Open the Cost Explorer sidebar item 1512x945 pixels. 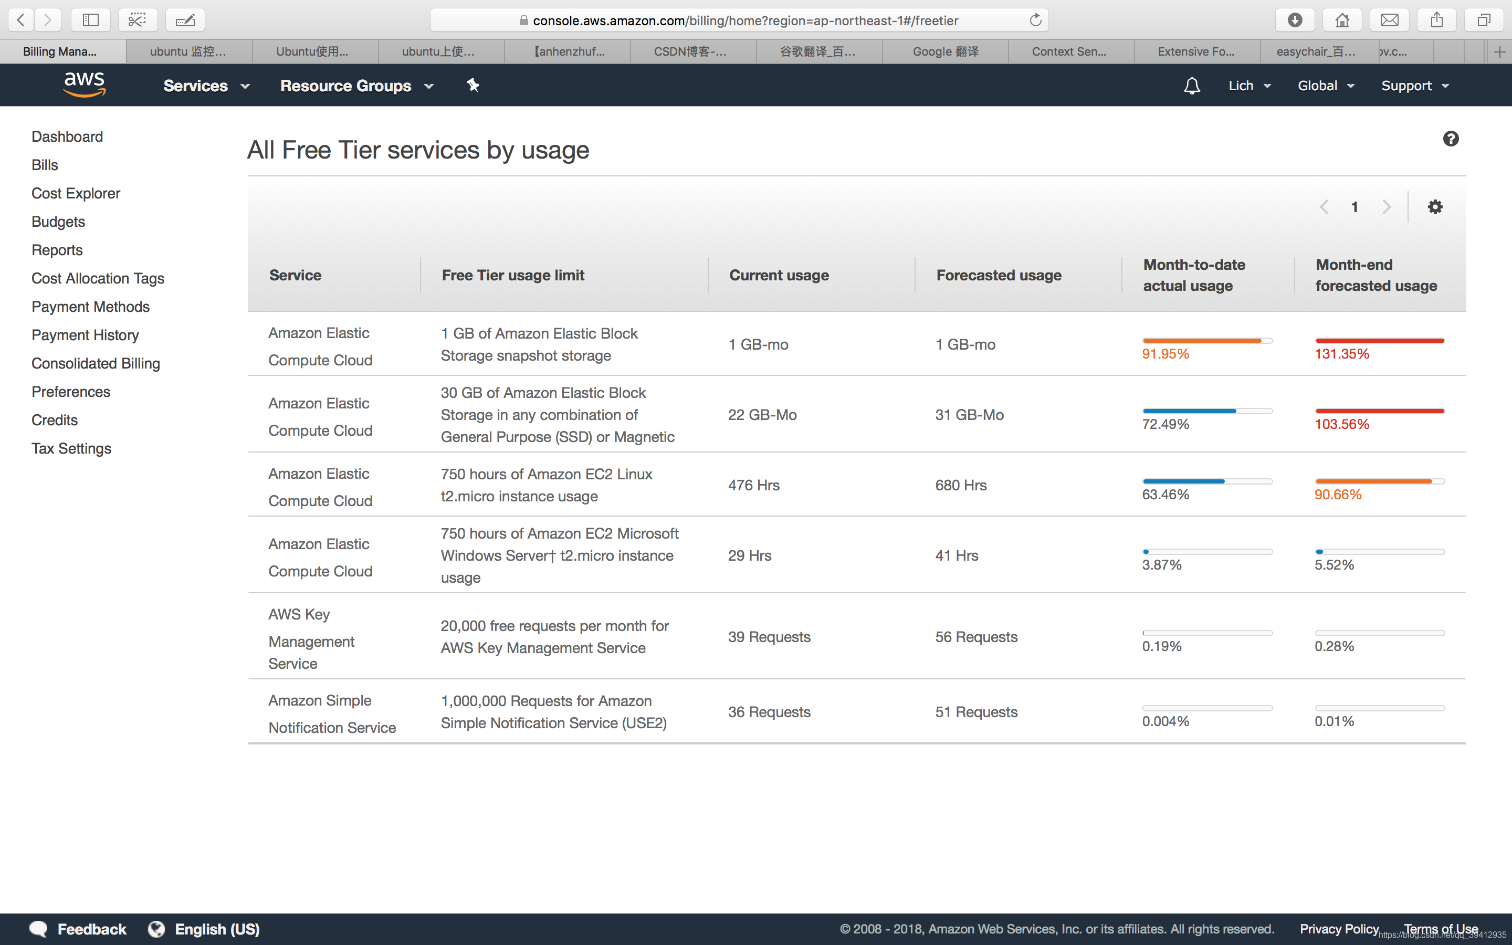coord(75,193)
